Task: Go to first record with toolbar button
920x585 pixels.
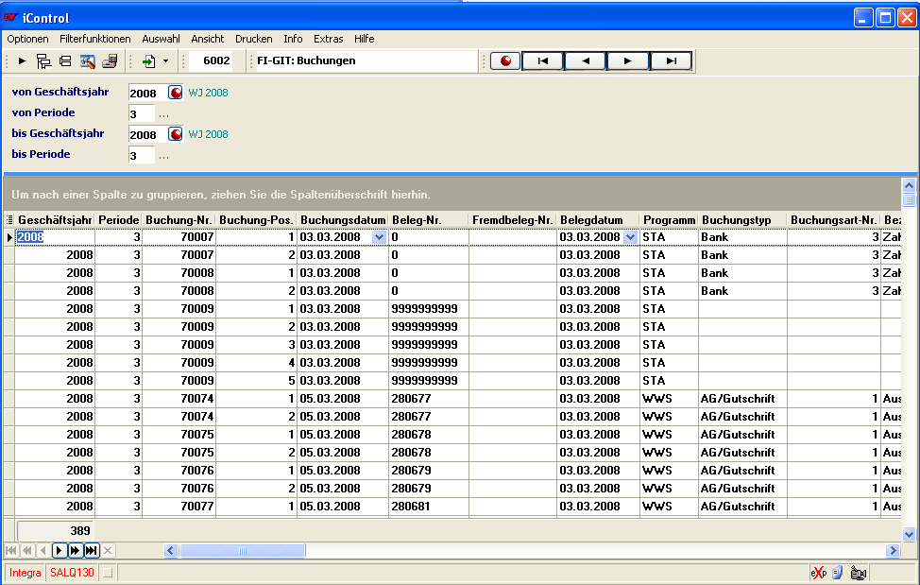Action: pos(543,61)
